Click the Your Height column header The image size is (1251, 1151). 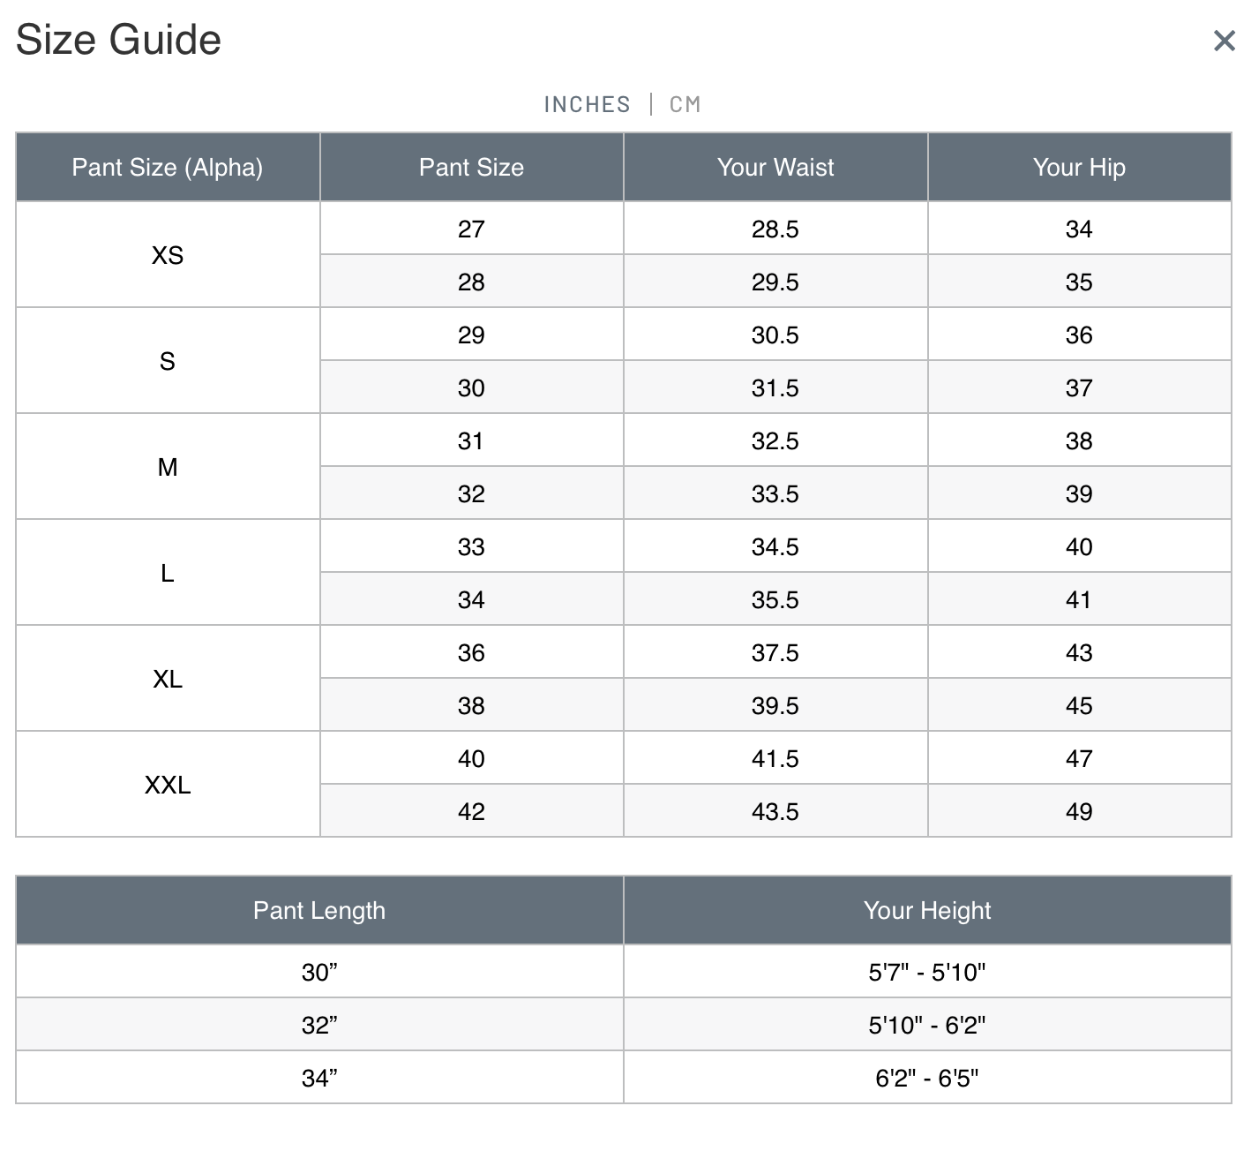pos(927,911)
